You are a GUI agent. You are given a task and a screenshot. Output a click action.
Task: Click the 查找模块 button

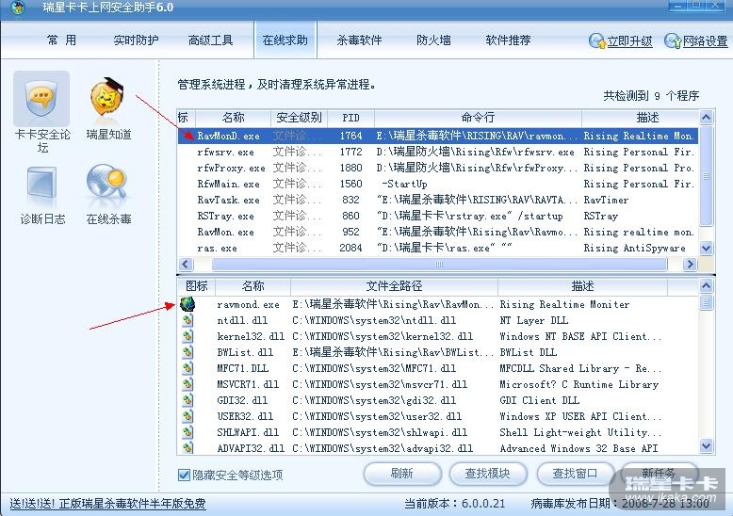click(x=488, y=474)
